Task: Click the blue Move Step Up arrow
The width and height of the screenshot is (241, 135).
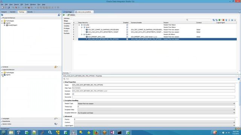Action: click(226, 20)
